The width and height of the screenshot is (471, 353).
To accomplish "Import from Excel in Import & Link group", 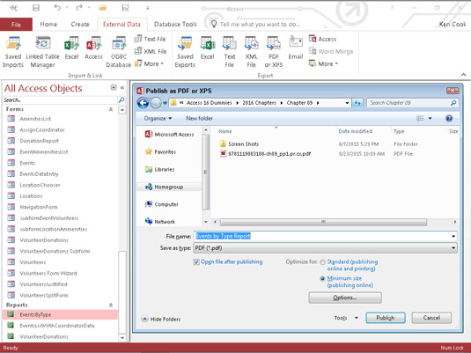I will [71, 48].
